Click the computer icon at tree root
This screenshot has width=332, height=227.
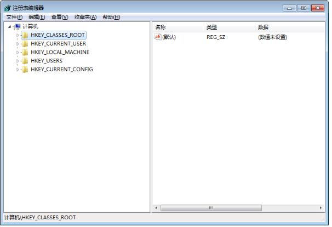point(17,26)
